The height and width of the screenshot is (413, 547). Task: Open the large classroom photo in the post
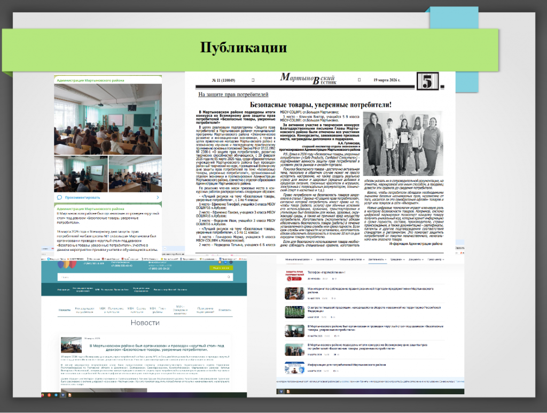pos(108,119)
